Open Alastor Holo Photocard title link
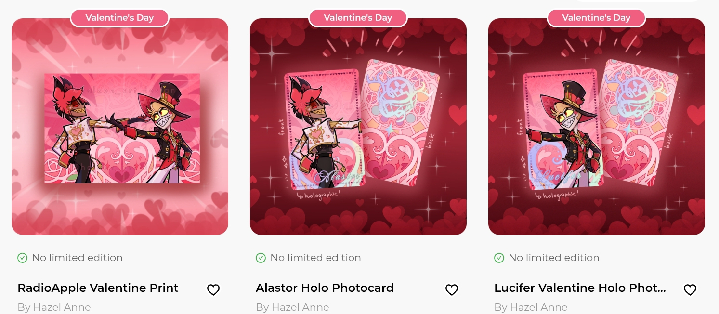The height and width of the screenshot is (314, 719). coord(325,288)
